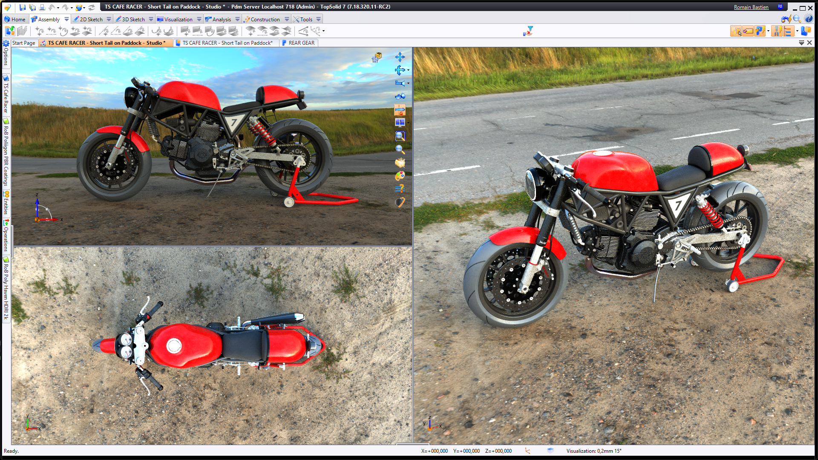Click the zoom window magnifier icon
Viewport: 818px width, 460px height.
[400, 136]
